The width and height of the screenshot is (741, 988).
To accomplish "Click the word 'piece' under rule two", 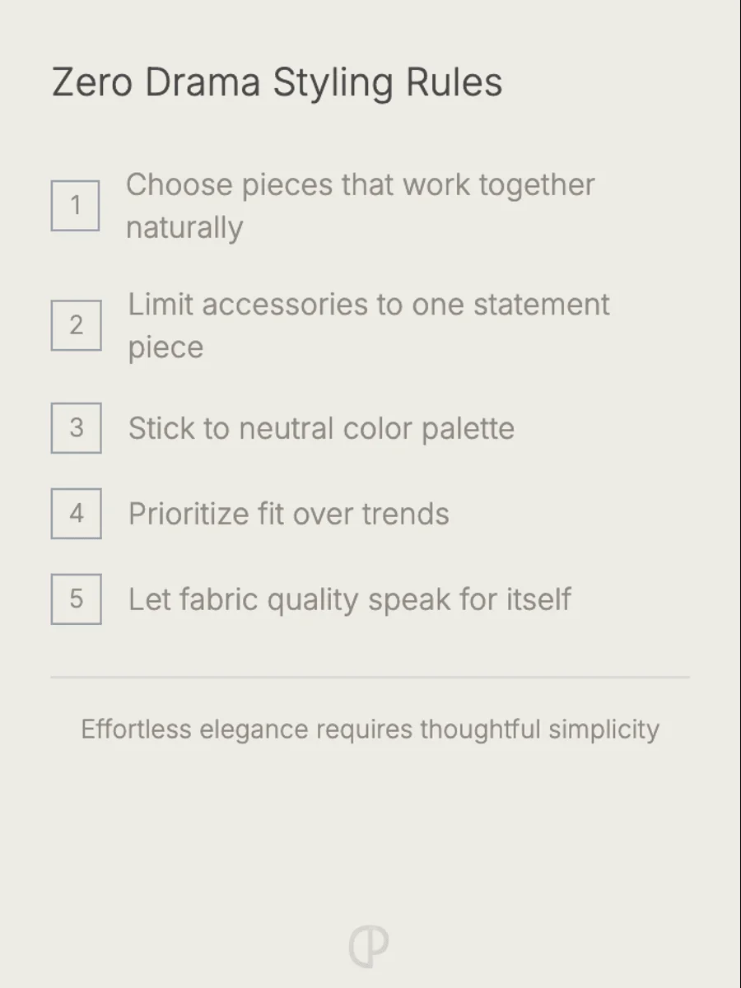I will point(165,348).
